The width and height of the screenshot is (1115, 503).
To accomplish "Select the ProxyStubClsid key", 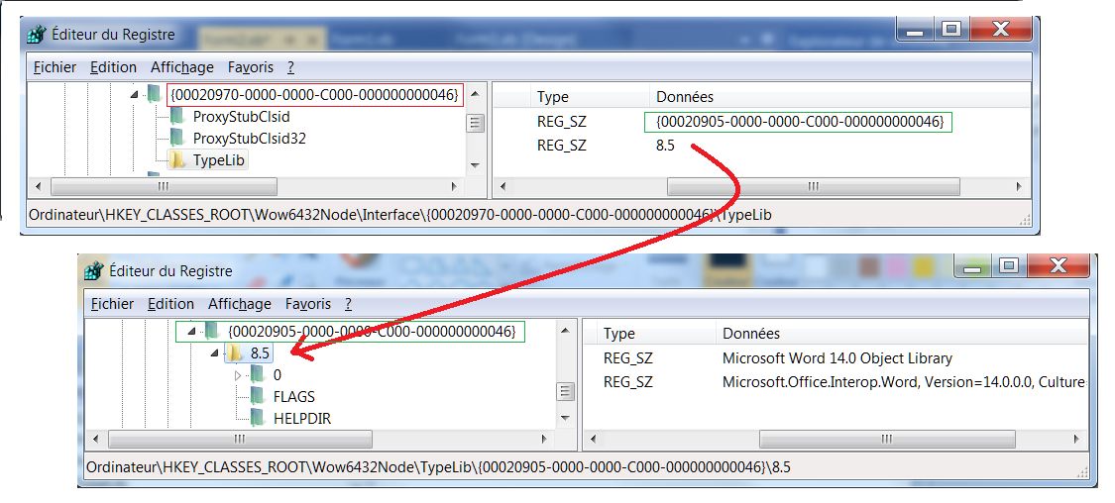I will 241,117.
